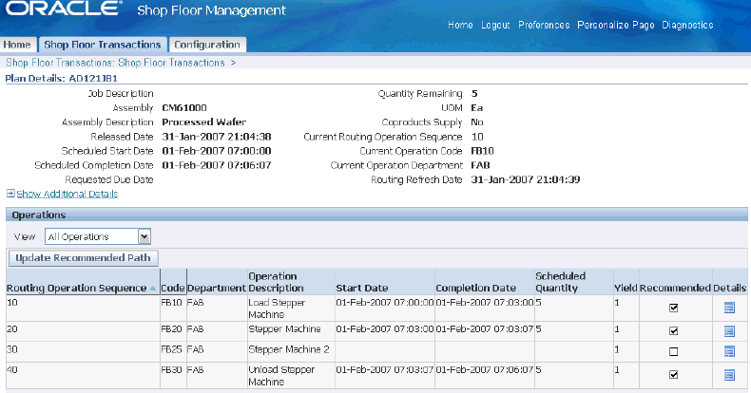The height and width of the screenshot is (393, 751).
Task: Select the Shop Floor Transactions tab
Action: (103, 45)
